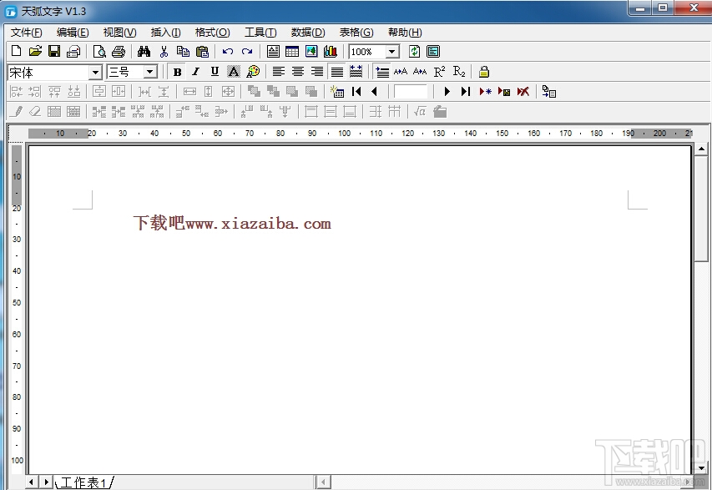This screenshot has width=712, height=490.
Task: Toggle bold formatting
Action: point(178,72)
